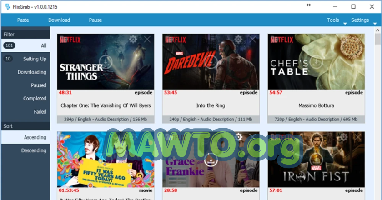
Task: Show Paused items
Action: coord(25,85)
